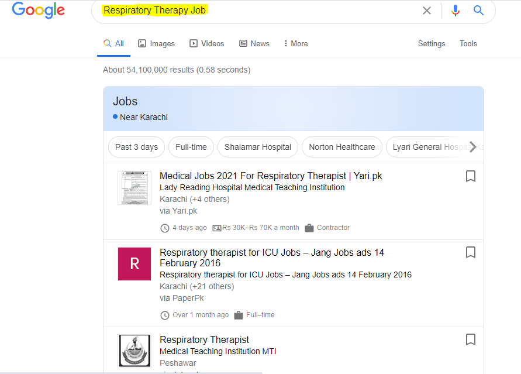Click the horizontal scrollbar at bottom
The width and height of the screenshot is (521, 374).
(131, 373)
